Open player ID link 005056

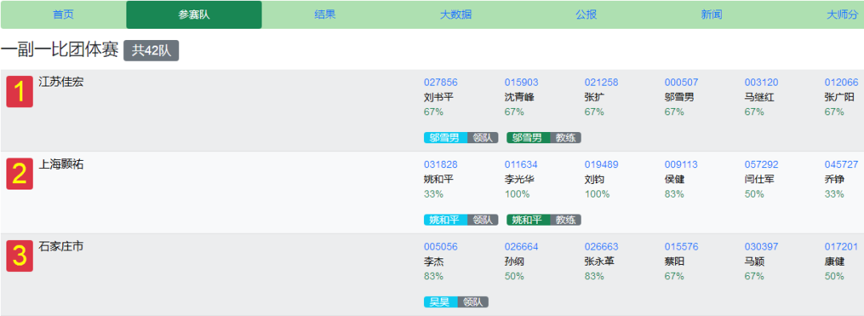pos(441,247)
